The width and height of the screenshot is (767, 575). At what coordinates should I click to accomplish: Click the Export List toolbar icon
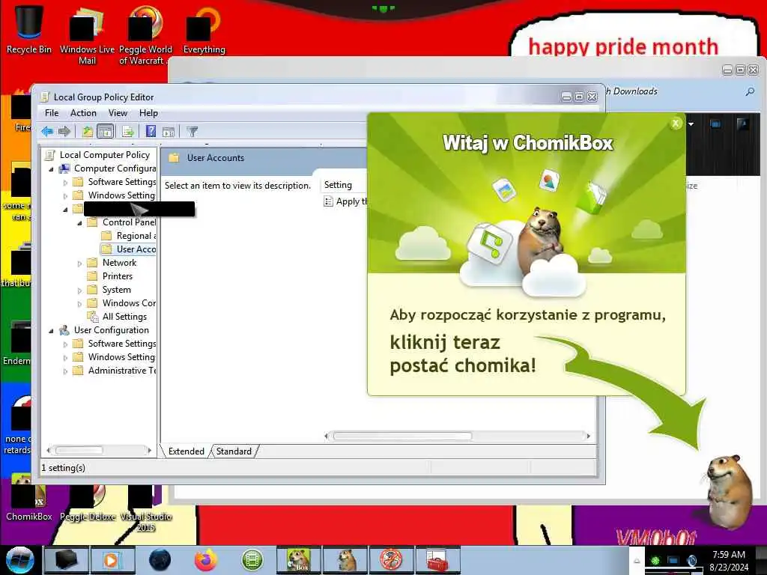point(128,131)
